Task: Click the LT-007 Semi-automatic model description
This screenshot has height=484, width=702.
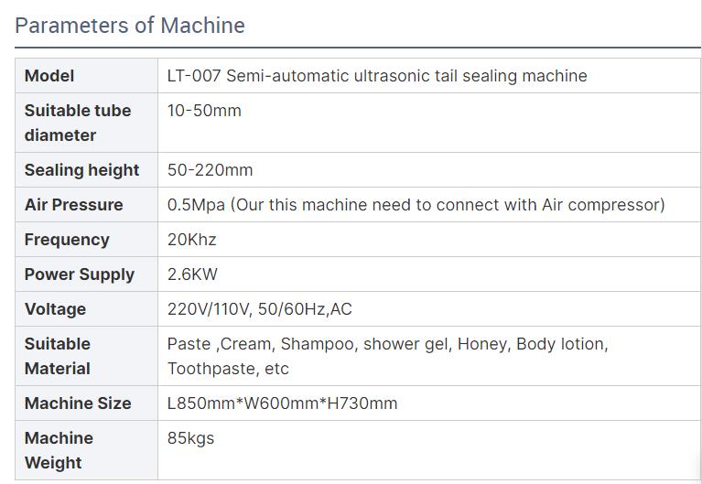Action: 377,76
